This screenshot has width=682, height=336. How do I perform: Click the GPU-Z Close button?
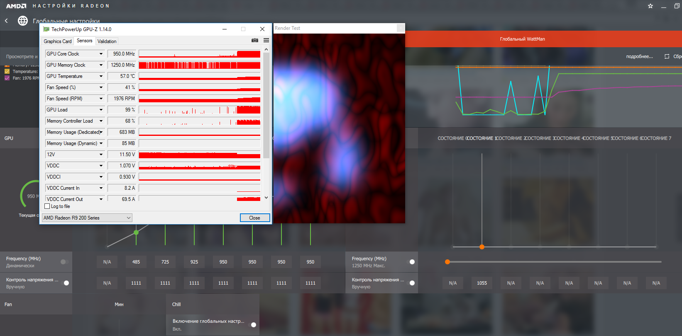click(255, 218)
